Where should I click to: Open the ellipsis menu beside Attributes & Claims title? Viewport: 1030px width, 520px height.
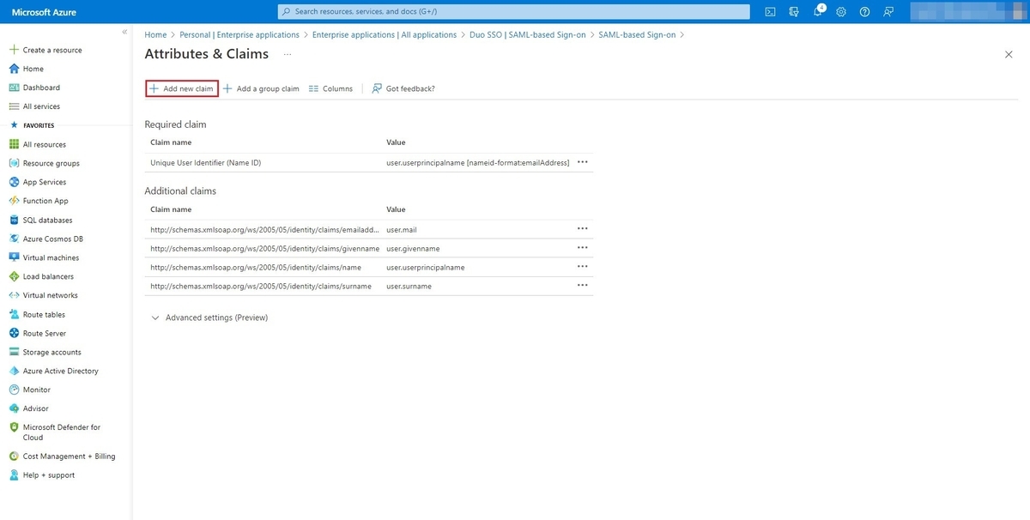click(x=288, y=54)
